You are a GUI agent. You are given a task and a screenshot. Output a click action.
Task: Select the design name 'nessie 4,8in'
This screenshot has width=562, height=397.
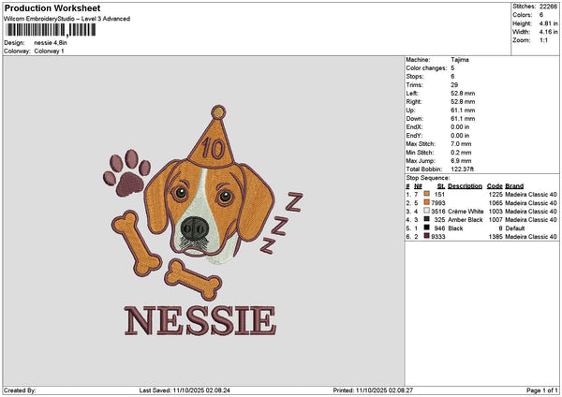pos(51,43)
